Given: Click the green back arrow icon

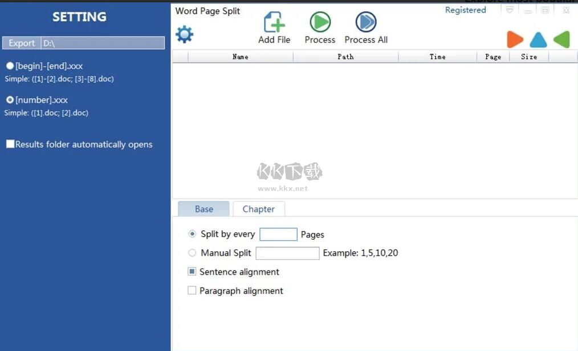Looking at the screenshot, I should coord(560,39).
